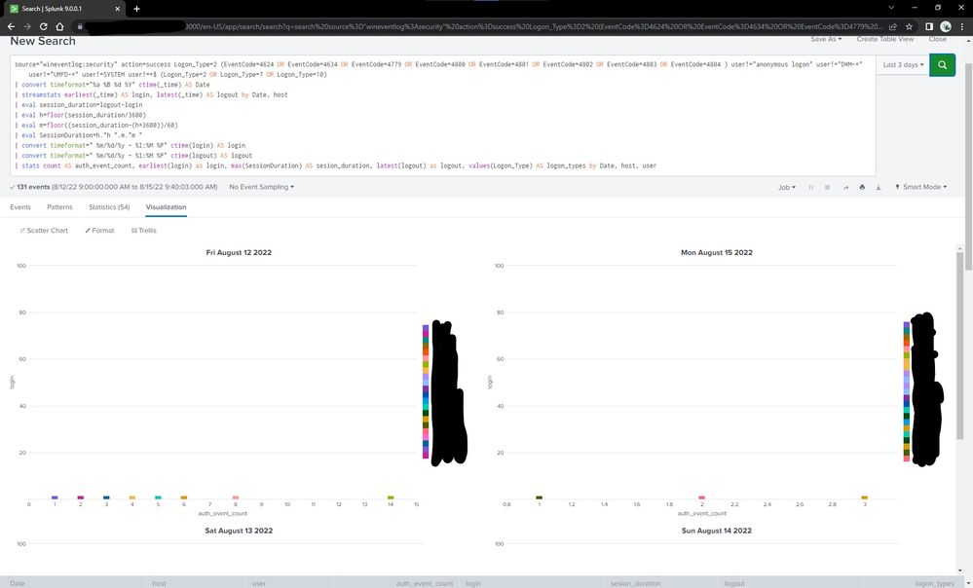Click Create Table View link
The height and width of the screenshot is (588, 973).
pos(884,39)
